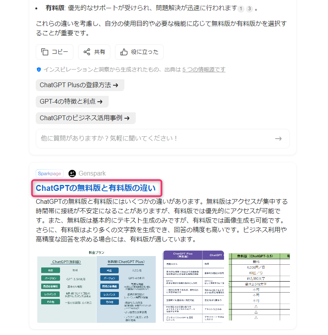Click the Genspark source name
Image resolution: width=328 pixels, height=335 pixels.
[x=92, y=174]
